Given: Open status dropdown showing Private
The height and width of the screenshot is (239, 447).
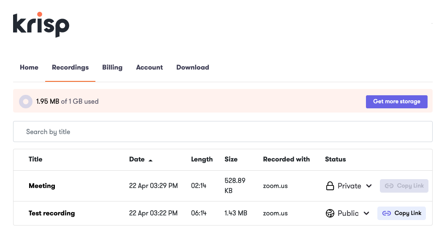Looking at the screenshot, I should coord(349,186).
